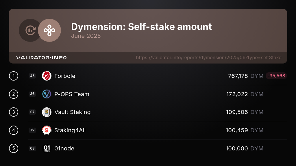
Task: Open the validator.info report URL link
Action: coord(209,58)
